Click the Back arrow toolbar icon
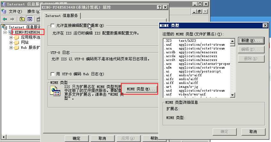The image size is (271, 142). [x=5, y=19]
